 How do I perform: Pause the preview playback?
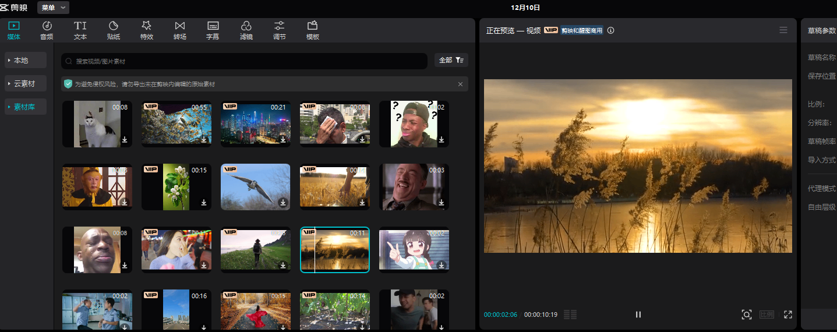coord(638,315)
